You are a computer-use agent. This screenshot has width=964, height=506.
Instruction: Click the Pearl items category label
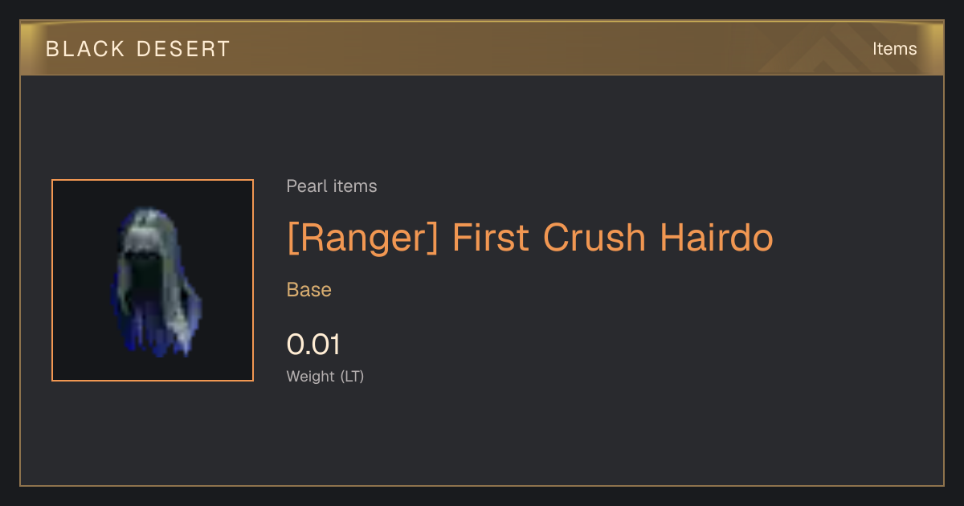(332, 186)
